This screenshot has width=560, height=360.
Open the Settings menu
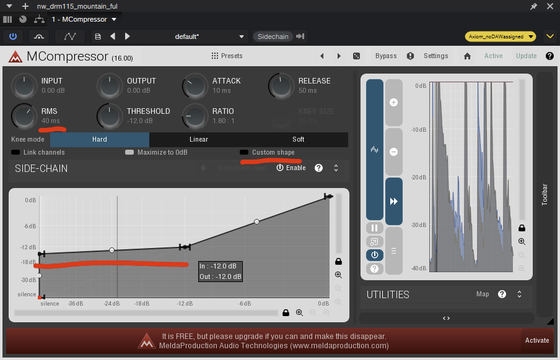coord(435,56)
